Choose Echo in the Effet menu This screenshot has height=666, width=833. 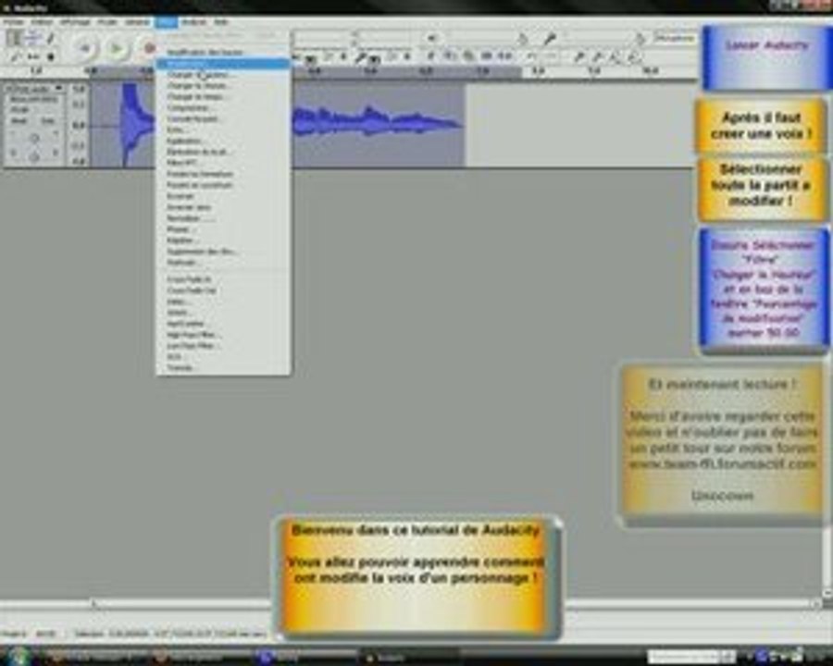click(223, 129)
